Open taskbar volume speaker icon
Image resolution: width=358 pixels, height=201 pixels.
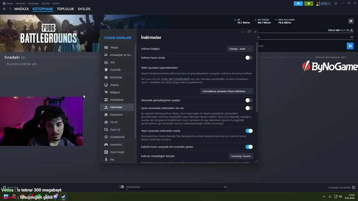[x=340, y=197]
